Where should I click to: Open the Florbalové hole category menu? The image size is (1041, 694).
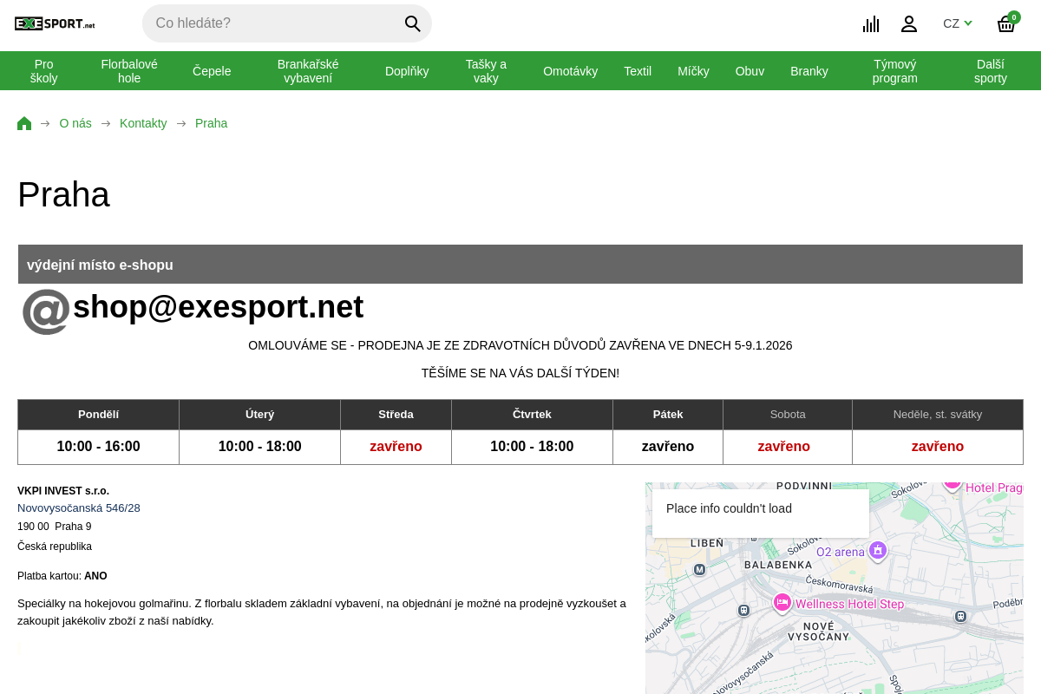click(x=128, y=70)
